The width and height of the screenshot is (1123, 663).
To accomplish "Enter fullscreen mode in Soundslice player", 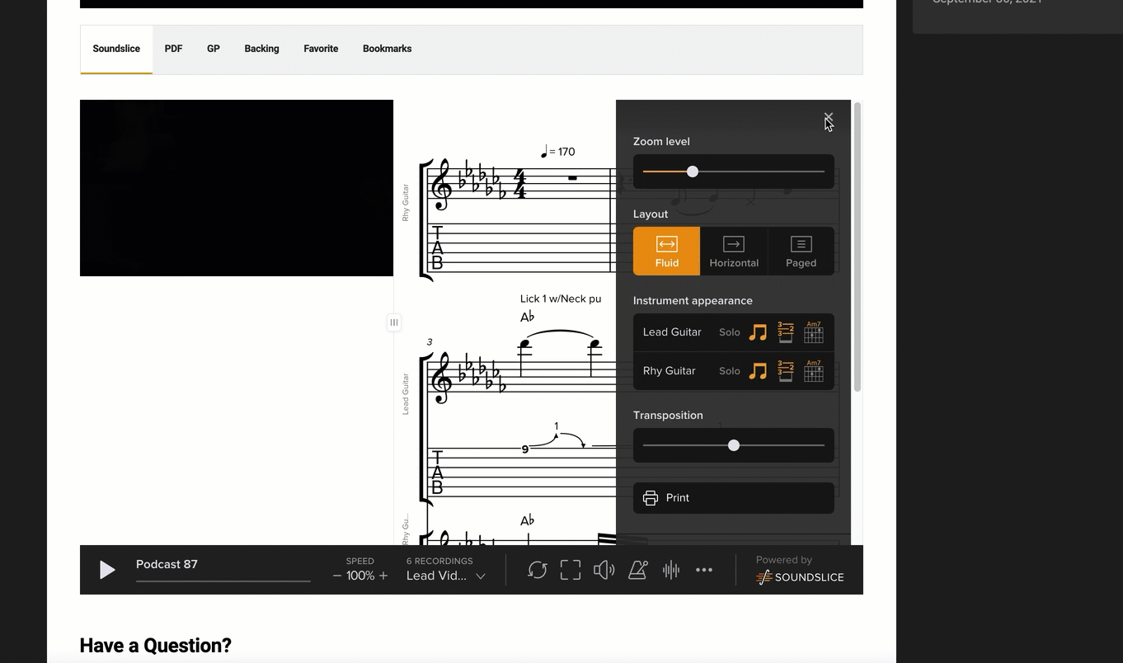I will [x=570, y=570].
